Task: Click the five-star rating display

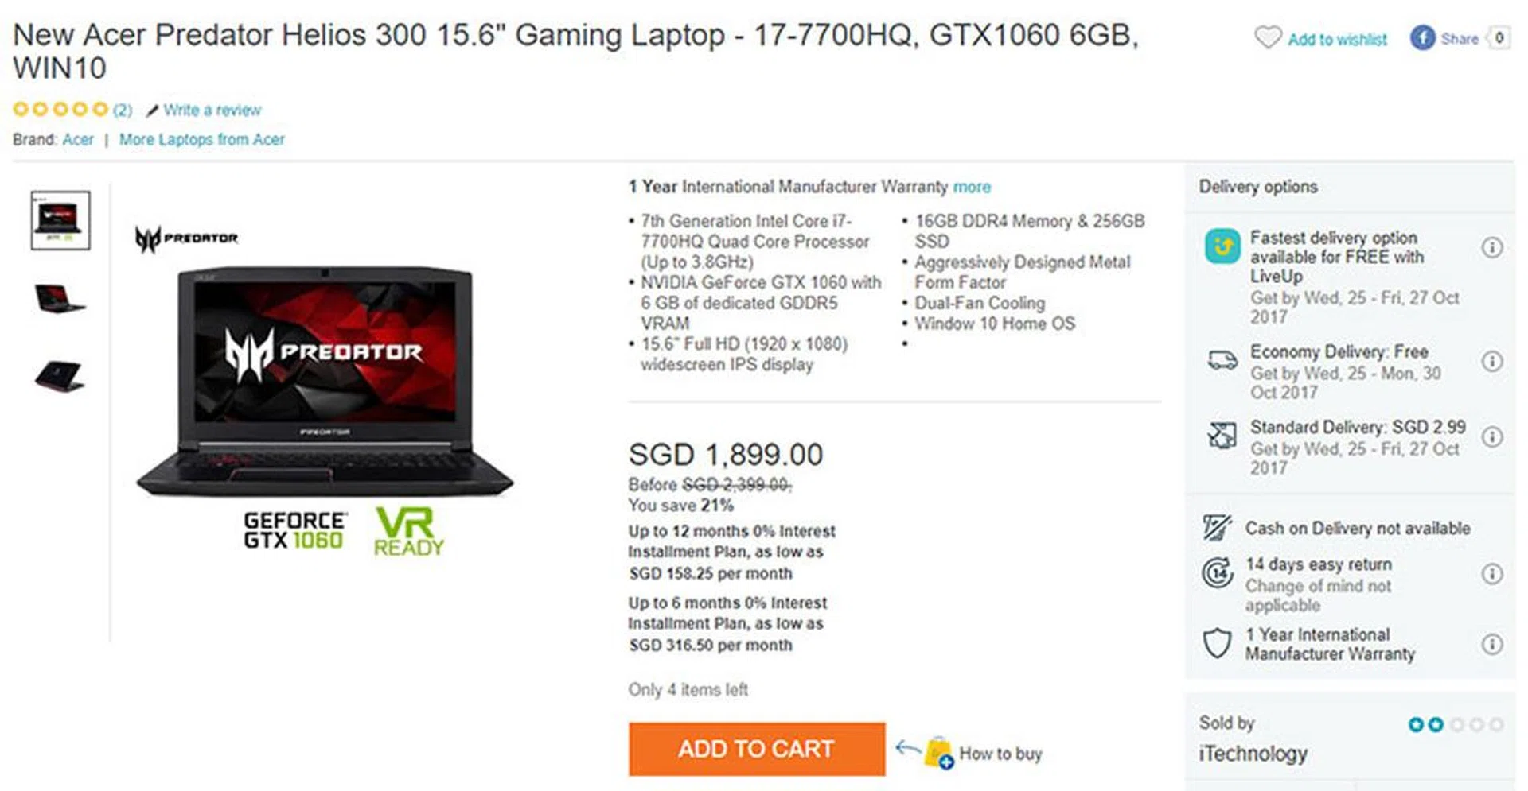Action: click(60, 109)
